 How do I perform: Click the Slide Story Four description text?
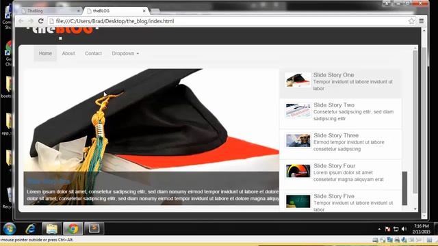coord(348,176)
